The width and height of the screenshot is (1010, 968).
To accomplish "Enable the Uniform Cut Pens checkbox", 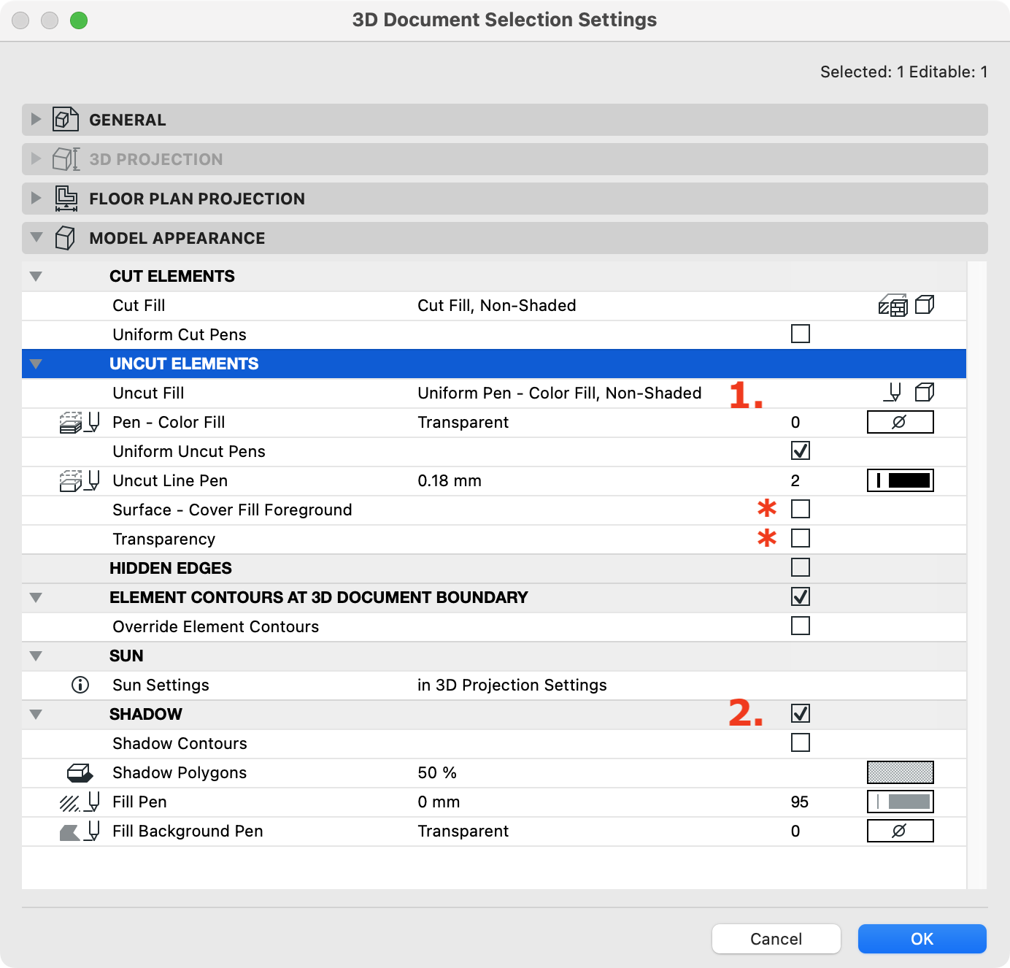I will click(x=801, y=334).
